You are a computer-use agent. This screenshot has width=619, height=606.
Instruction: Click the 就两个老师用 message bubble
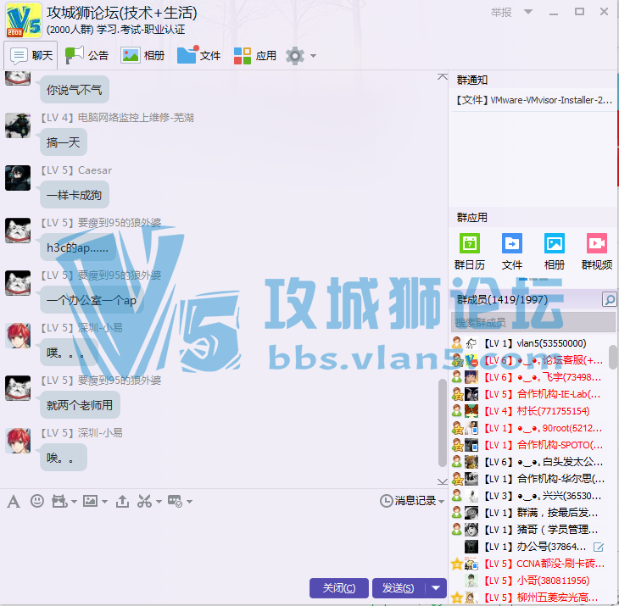80,405
